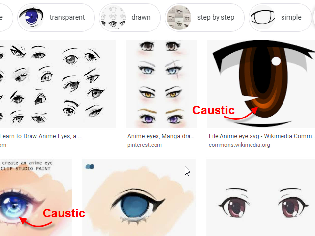Select the "drawn" filter chip
This screenshot has height=236, width=315.
pyautogui.click(x=130, y=18)
